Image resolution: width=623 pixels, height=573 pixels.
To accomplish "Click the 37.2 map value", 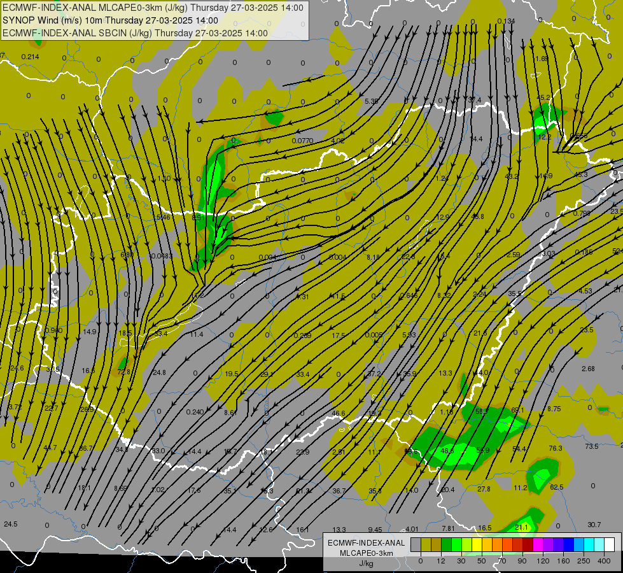I will (374, 374).
